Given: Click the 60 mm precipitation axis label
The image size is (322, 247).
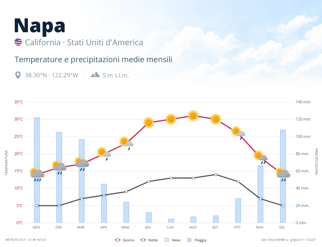Looking at the screenshot, I should point(302,171).
